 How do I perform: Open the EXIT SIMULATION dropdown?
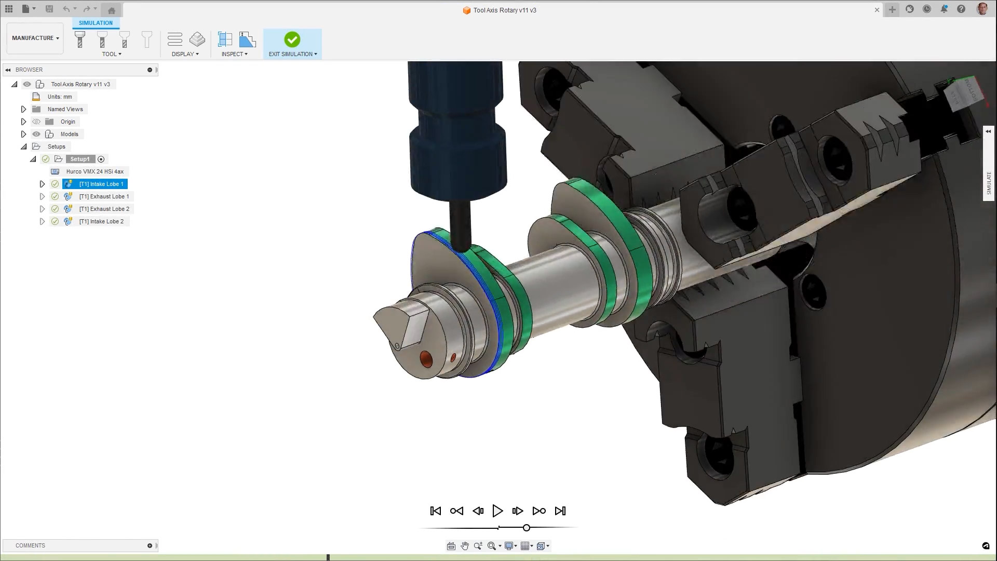pos(293,54)
